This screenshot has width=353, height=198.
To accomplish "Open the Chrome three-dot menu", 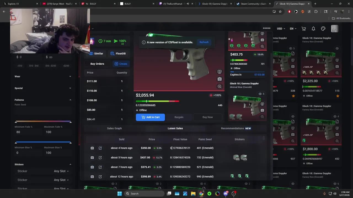I will click(349, 12).
